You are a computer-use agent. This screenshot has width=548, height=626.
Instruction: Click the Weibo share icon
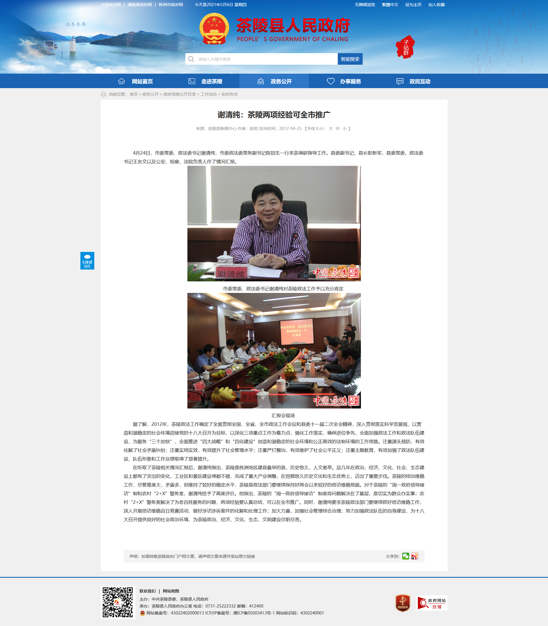pyautogui.click(x=414, y=556)
